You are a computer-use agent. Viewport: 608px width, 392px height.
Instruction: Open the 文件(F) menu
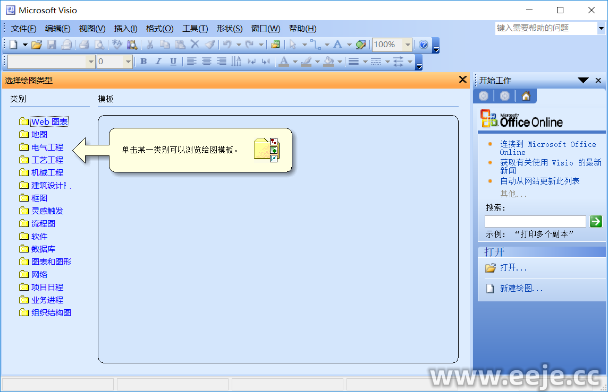pos(23,29)
